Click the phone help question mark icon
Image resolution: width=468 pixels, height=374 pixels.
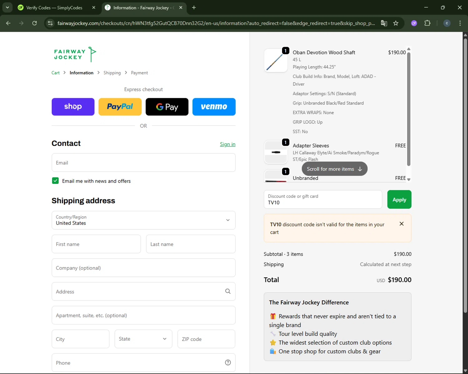pos(228,362)
